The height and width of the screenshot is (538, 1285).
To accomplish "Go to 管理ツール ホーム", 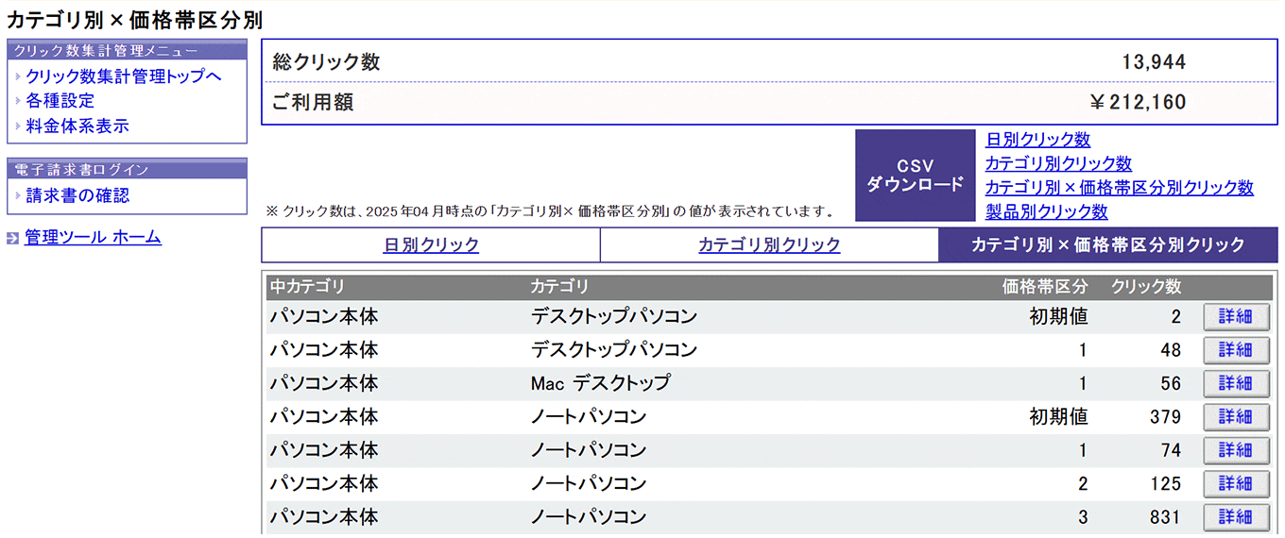I will (x=93, y=238).
